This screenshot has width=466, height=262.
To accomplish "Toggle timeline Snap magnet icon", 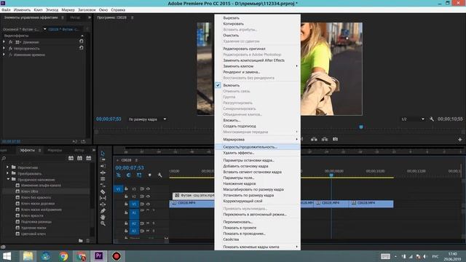I will (128, 175).
